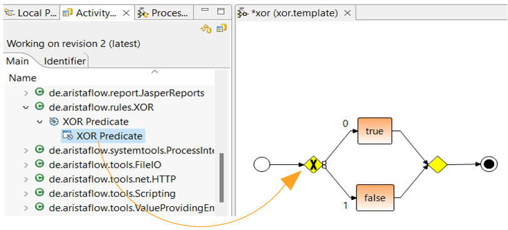Click the 'Working on revision 2 (latest)' text
Viewport: 508px width, 230px height.
tap(73, 44)
